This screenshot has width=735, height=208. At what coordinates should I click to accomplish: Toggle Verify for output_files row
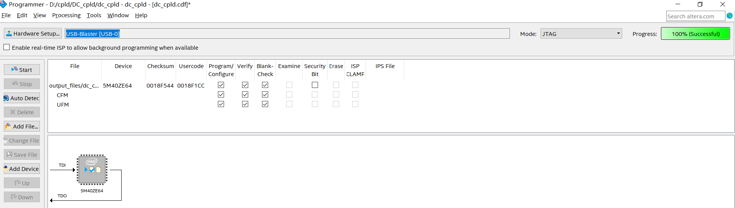(x=245, y=85)
